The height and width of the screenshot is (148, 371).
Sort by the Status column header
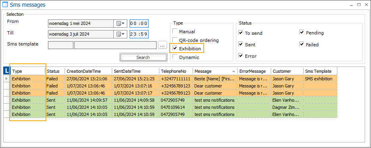tap(55, 71)
